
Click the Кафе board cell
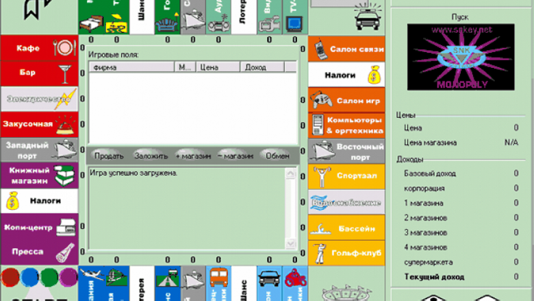point(40,48)
